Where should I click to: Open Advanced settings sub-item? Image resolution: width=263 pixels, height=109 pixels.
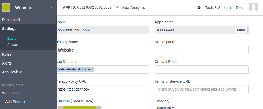point(15,45)
